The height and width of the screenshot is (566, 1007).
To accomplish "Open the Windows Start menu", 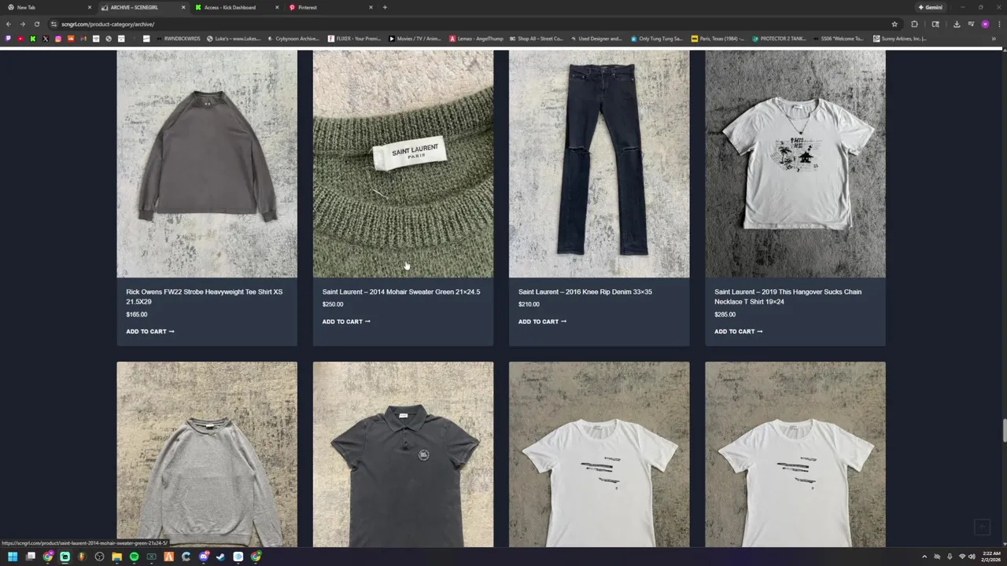I will [13, 557].
